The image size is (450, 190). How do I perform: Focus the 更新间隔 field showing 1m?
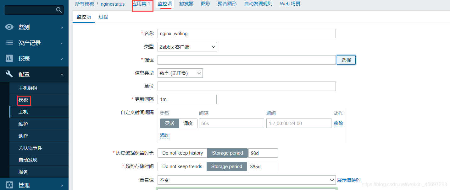pos(187,99)
